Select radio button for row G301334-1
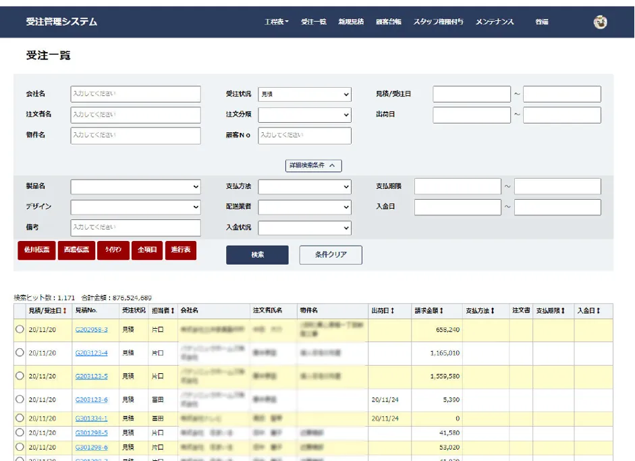This screenshot has width=635, height=461. (x=20, y=418)
